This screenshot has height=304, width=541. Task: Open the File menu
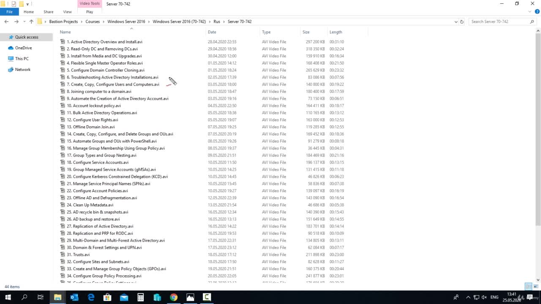[x=9, y=12]
